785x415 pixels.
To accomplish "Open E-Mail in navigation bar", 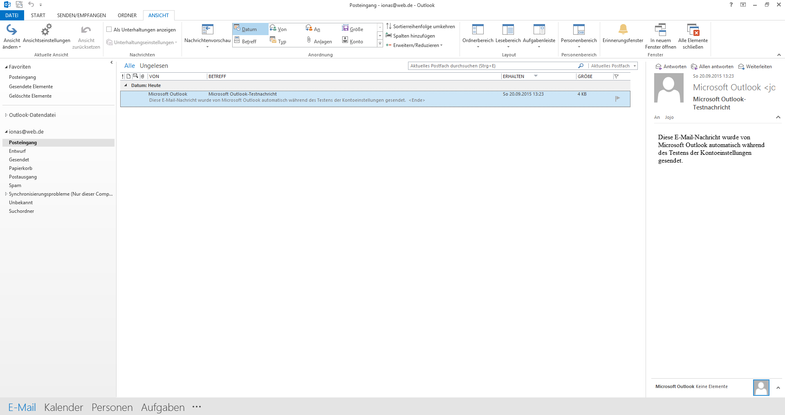I will point(22,407).
